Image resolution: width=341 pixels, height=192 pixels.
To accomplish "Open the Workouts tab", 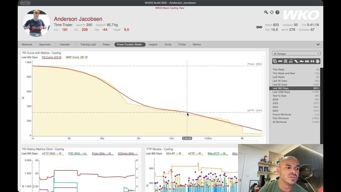I will (27, 45).
